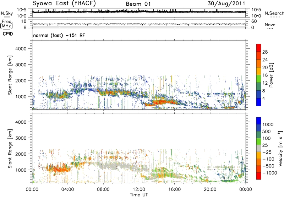Screen dimensions: 284x197
Task: Click the '20:00' time axis label
Action: click(210, 190)
